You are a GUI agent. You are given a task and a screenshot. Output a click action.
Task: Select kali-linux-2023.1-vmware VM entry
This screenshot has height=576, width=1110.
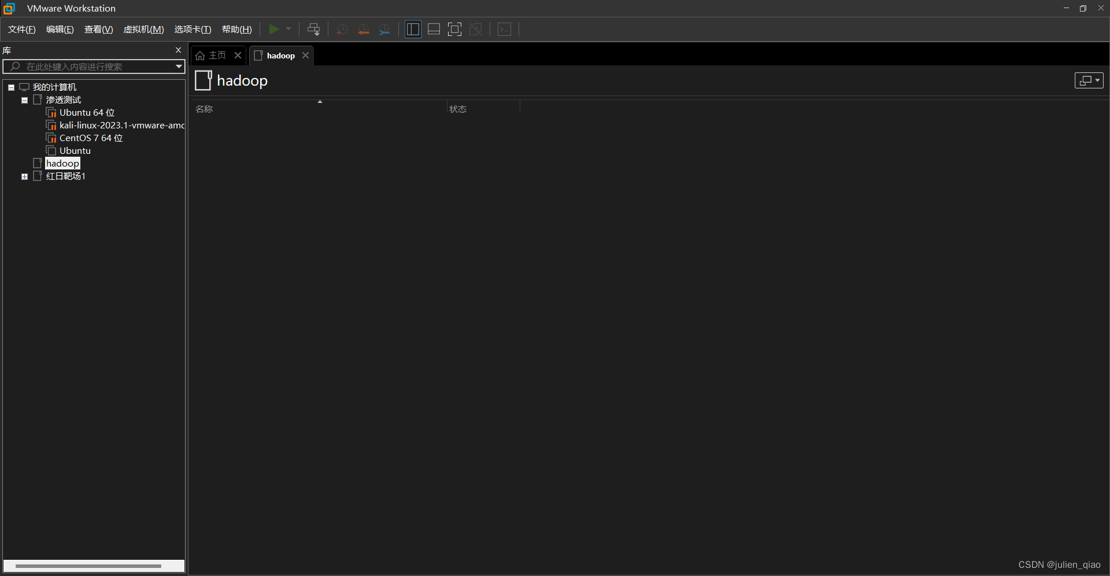(122, 125)
